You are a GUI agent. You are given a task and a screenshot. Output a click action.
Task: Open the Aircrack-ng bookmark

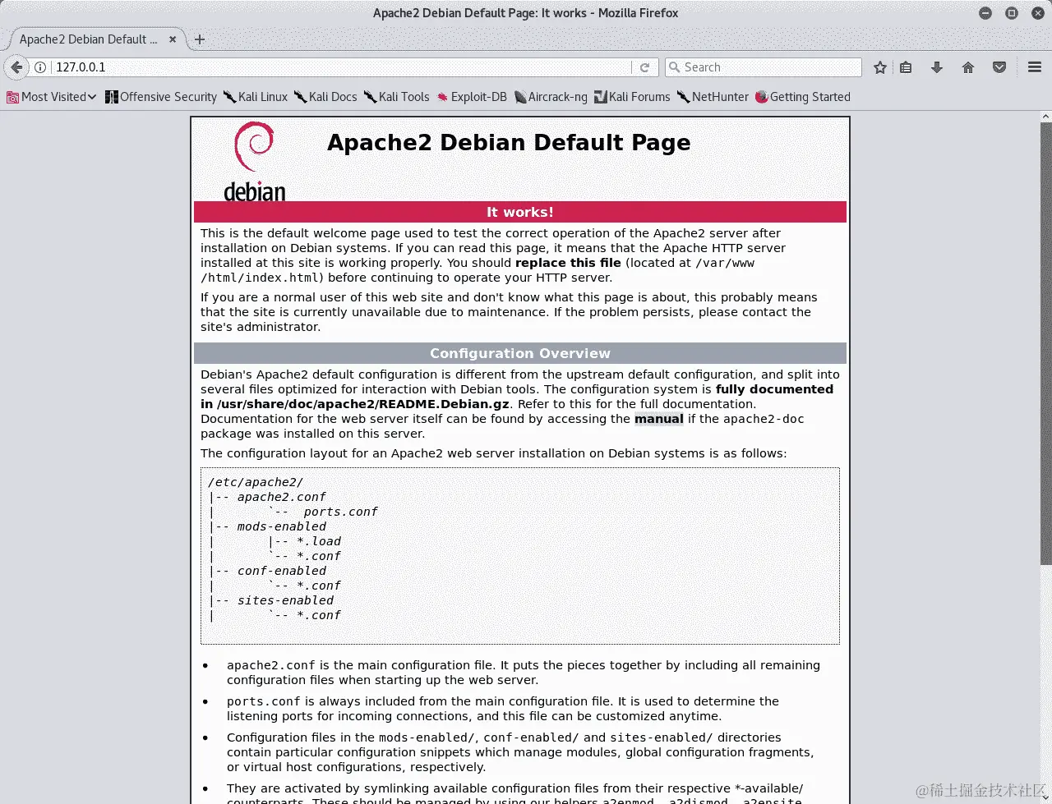tap(551, 97)
